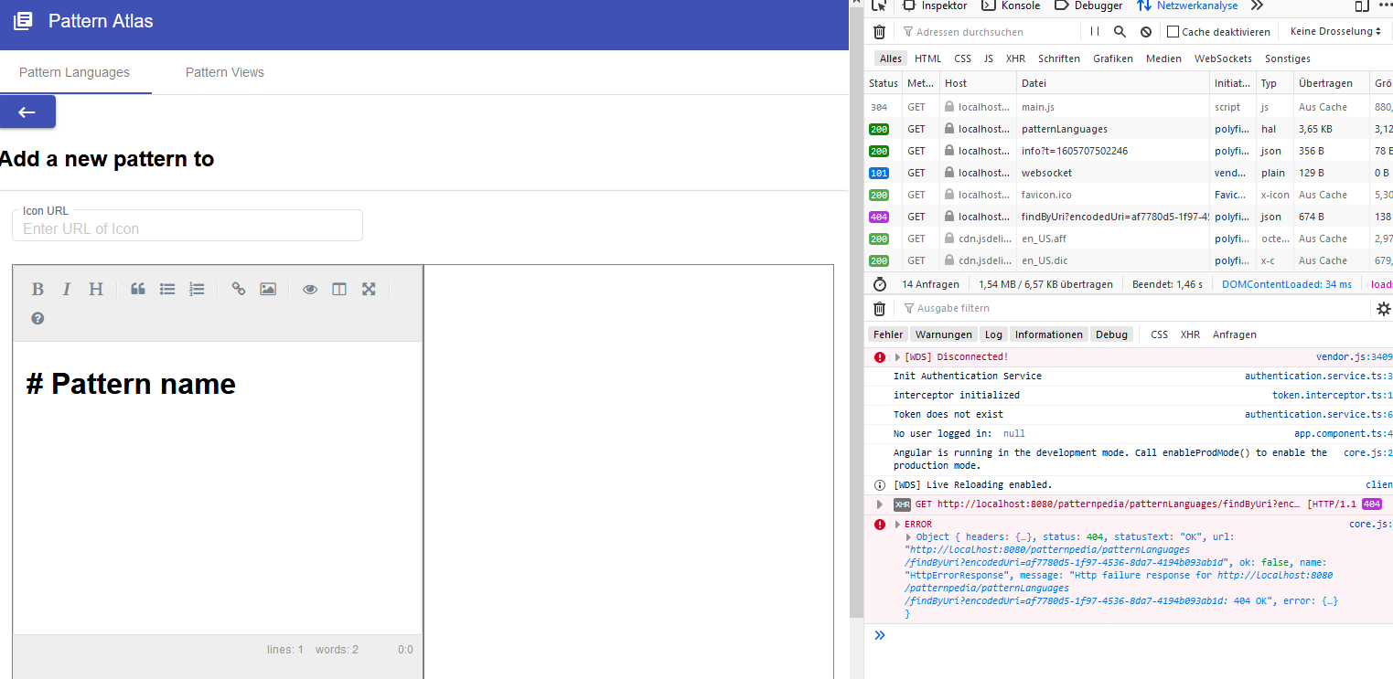
Task: Open the authentication.service.ts:3 source link
Action: pos(1318,376)
